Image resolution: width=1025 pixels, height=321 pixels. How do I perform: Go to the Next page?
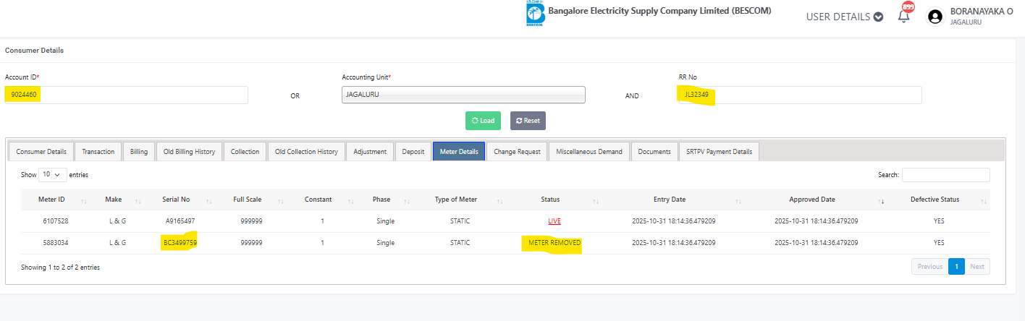click(x=977, y=267)
